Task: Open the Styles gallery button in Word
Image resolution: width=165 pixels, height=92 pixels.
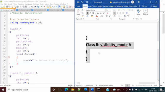Action: coord(138,13)
